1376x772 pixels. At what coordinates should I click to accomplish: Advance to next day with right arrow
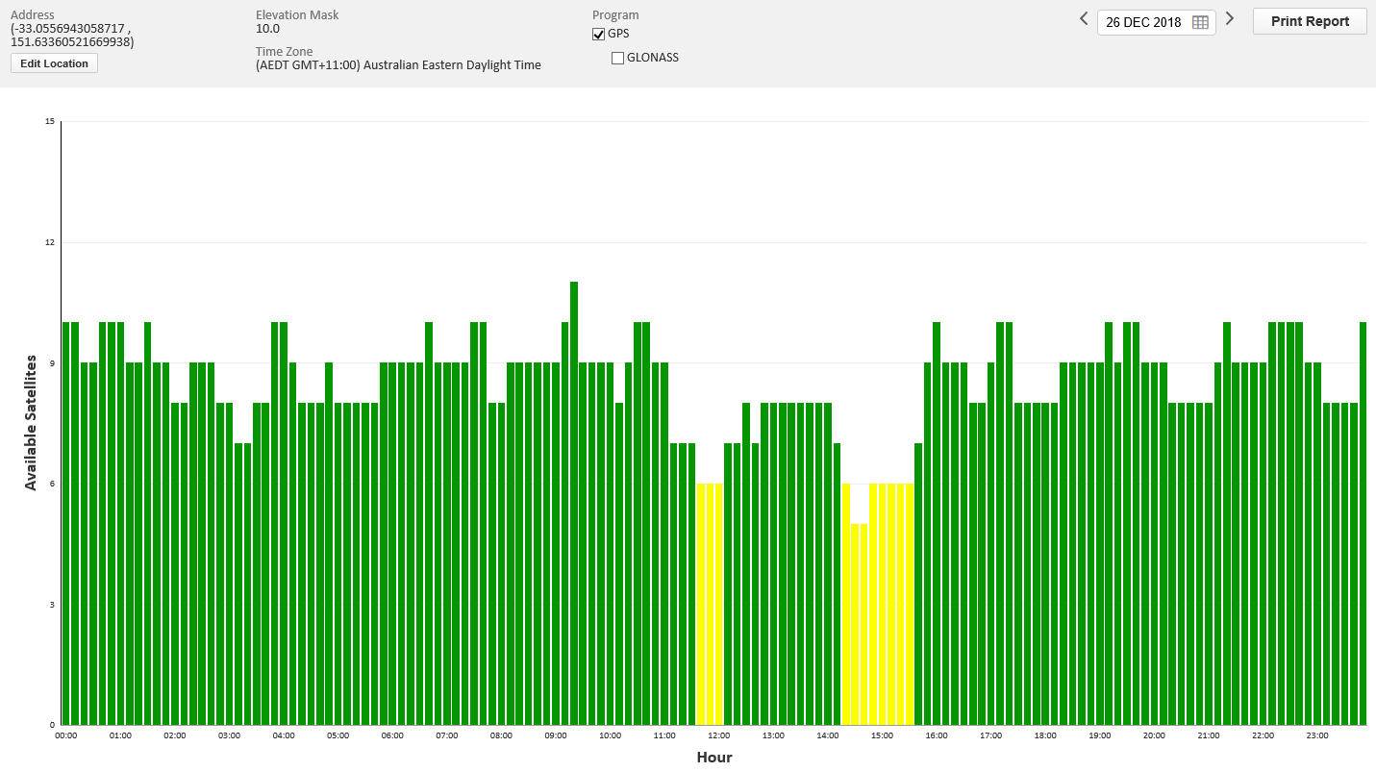coord(1229,19)
